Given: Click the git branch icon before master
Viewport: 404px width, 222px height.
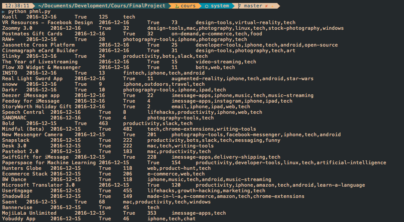Looking at the screenshot, I should [240, 6].
